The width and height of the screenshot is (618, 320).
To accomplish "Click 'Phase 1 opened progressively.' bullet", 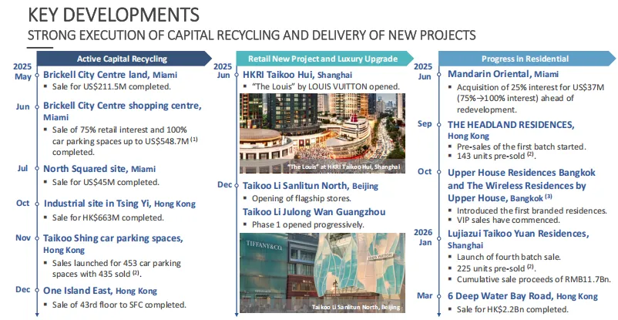I will click(307, 225).
